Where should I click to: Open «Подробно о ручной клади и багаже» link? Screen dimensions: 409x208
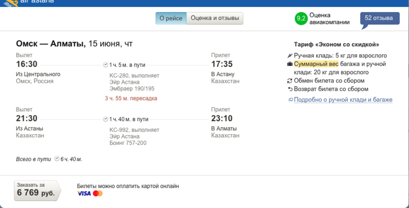click(343, 100)
